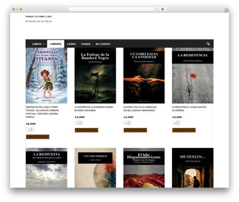239x202 pixels.
Task: Open La Resistencia book cover
Action: click(x=193, y=75)
